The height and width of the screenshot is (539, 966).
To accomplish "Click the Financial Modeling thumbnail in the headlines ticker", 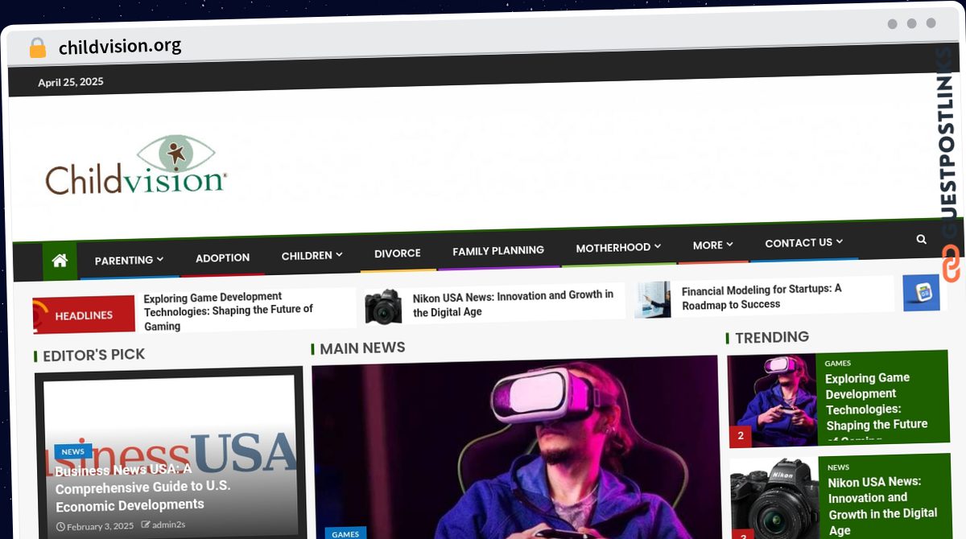I will pos(652,299).
